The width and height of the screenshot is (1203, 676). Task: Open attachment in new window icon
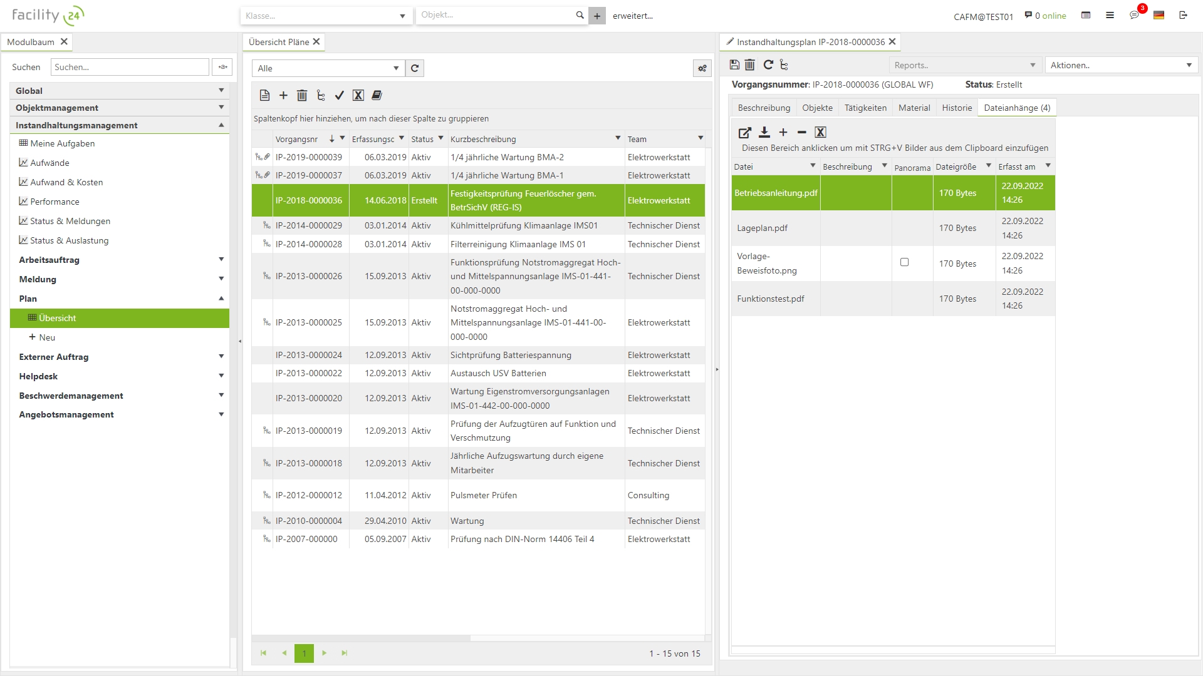coord(744,132)
